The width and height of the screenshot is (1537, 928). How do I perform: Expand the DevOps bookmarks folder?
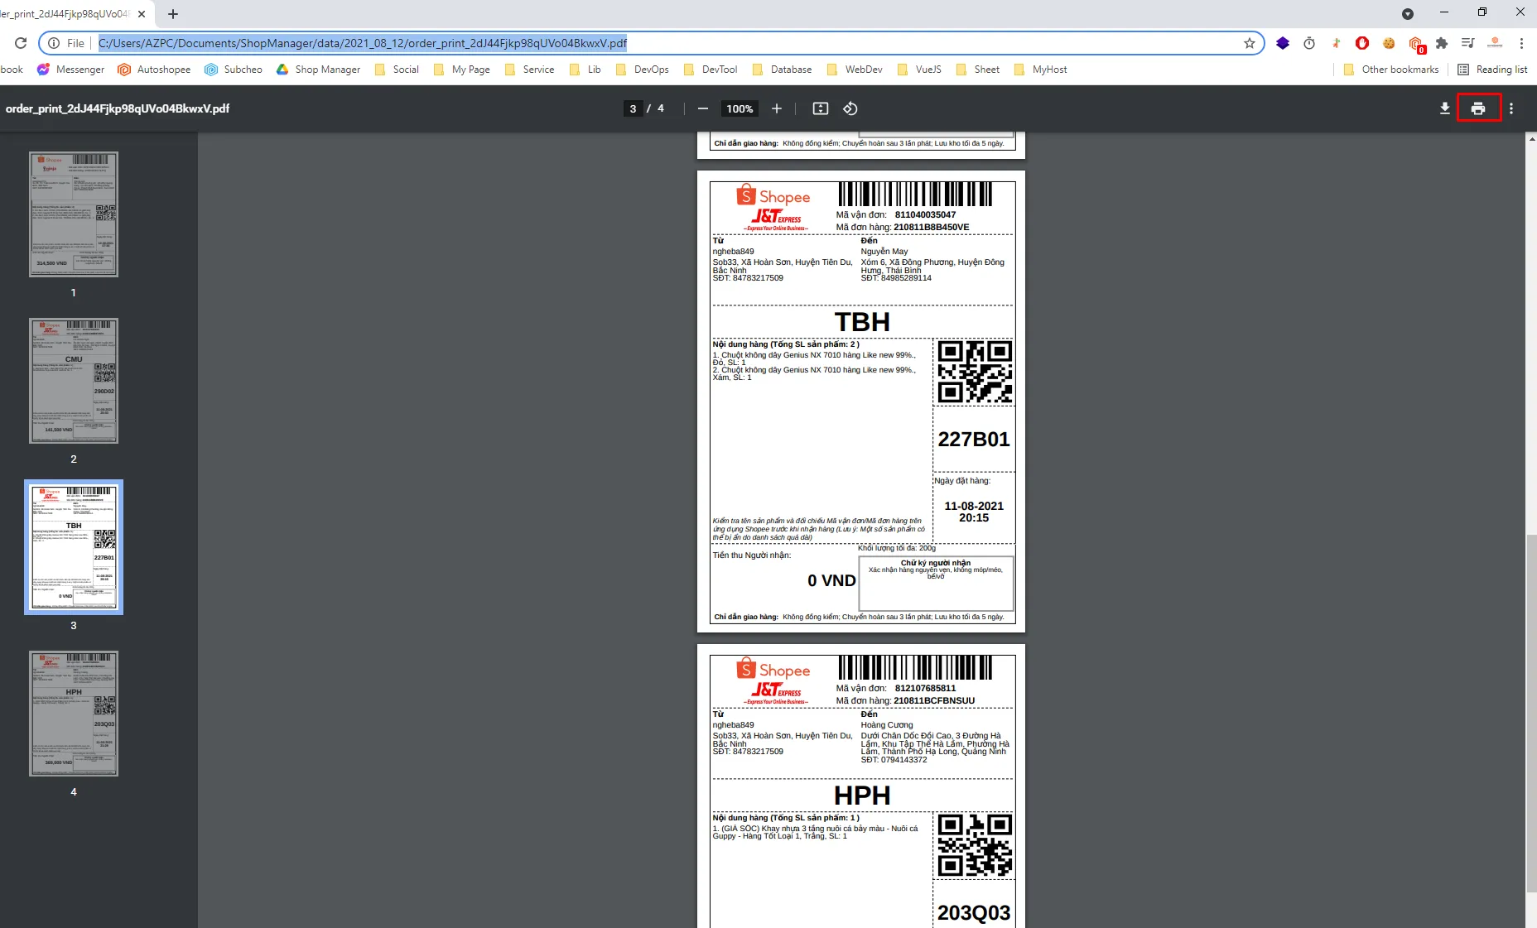coord(642,70)
